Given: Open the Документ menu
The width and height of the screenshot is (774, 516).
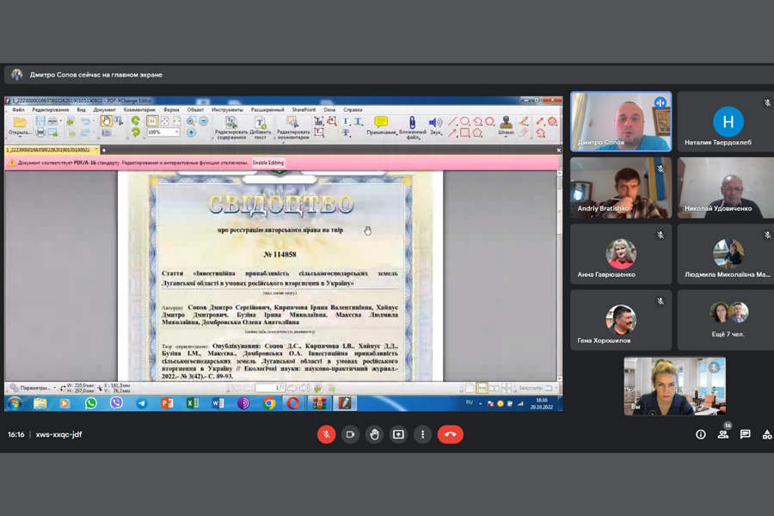Looking at the screenshot, I should coord(104,109).
